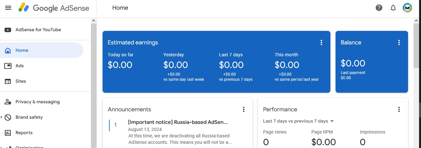The image size is (421, 148).
Task: Click the Page views metric label
Action: (x=275, y=132)
